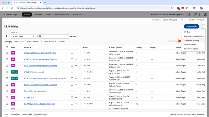Click info icon for WKND Prod Magazine row
Screen dimensions: 209x117
(72, 53)
